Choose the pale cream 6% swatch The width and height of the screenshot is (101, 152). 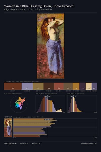point(89,86)
